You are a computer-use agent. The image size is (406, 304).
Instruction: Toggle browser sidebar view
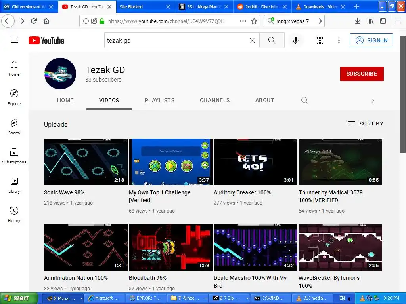[x=383, y=21]
